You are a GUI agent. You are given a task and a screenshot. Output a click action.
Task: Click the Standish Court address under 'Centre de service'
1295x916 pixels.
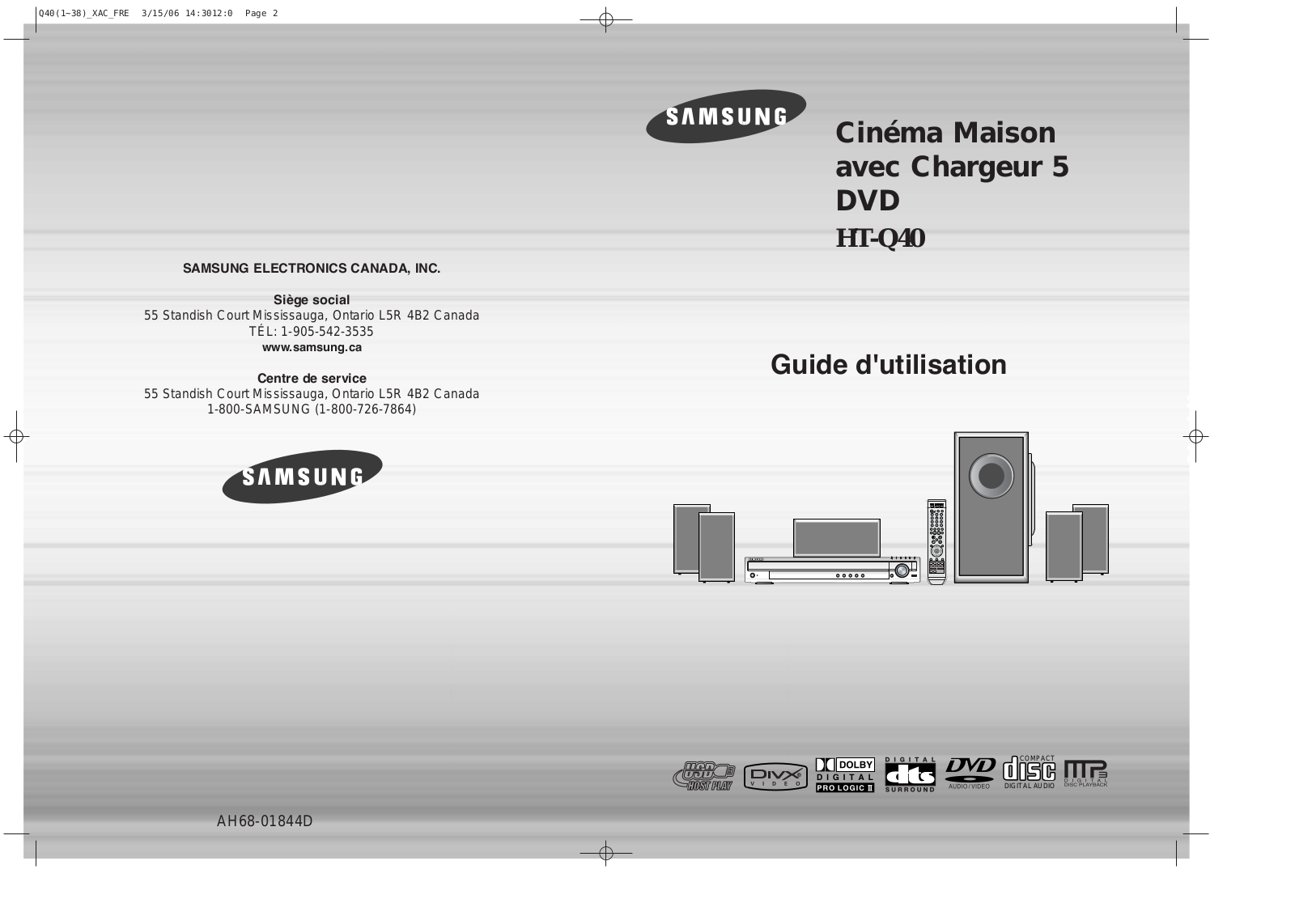tap(312, 394)
